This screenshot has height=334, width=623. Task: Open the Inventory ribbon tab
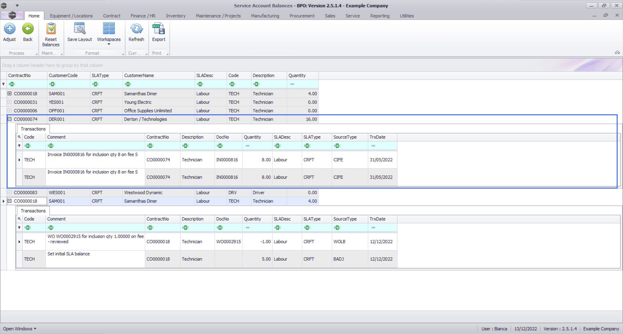tap(176, 16)
